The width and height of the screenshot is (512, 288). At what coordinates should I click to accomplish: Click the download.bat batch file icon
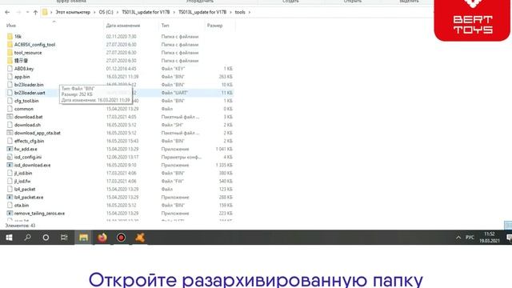point(10,117)
